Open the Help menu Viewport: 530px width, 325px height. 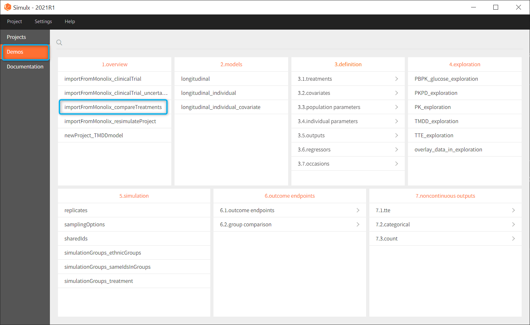click(70, 22)
